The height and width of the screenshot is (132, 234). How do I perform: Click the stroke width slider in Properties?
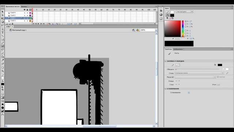[x=197, y=69]
